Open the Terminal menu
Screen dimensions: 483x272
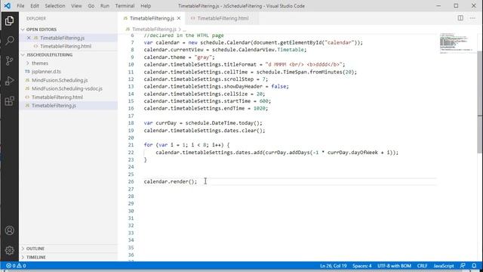tap(125, 6)
